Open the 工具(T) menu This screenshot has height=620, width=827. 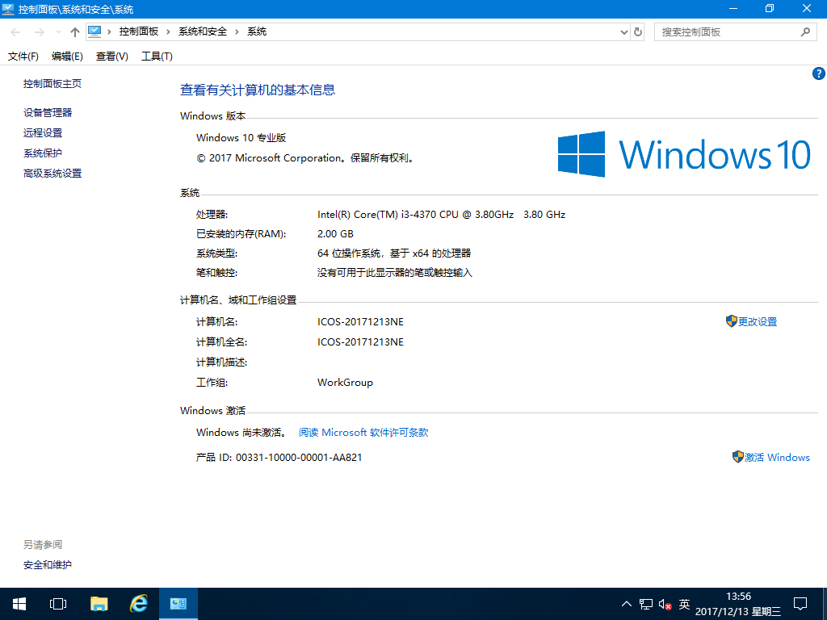tap(157, 57)
